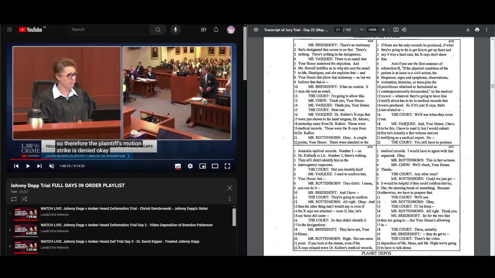
Task: Toggle subtitles/closed captions
Action: [178, 166]
